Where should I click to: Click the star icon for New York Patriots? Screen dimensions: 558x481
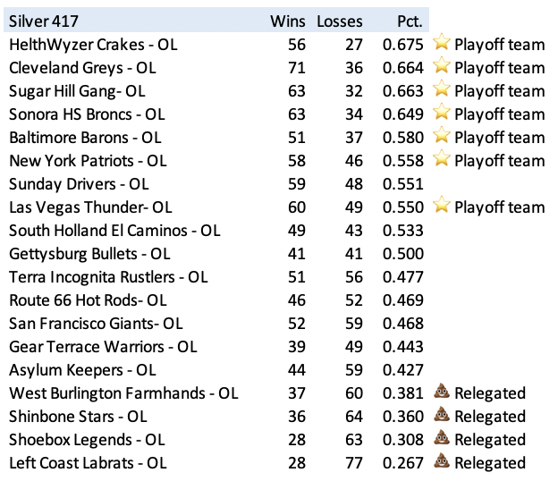point(442,160)
